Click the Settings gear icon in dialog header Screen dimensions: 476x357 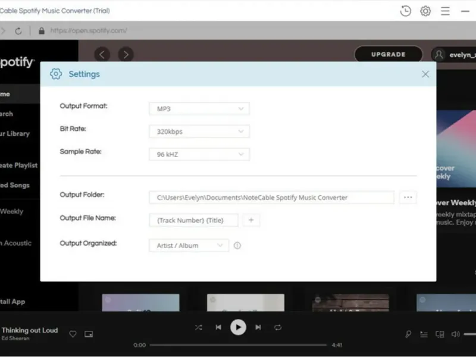pyautogui.click(x=56, y=74)
